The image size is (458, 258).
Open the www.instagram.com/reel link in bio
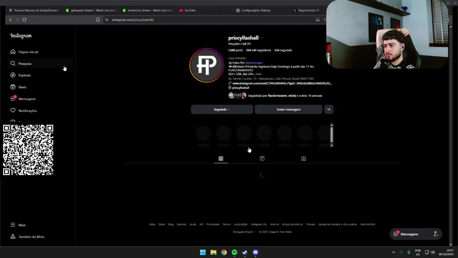tap(282, 83)
